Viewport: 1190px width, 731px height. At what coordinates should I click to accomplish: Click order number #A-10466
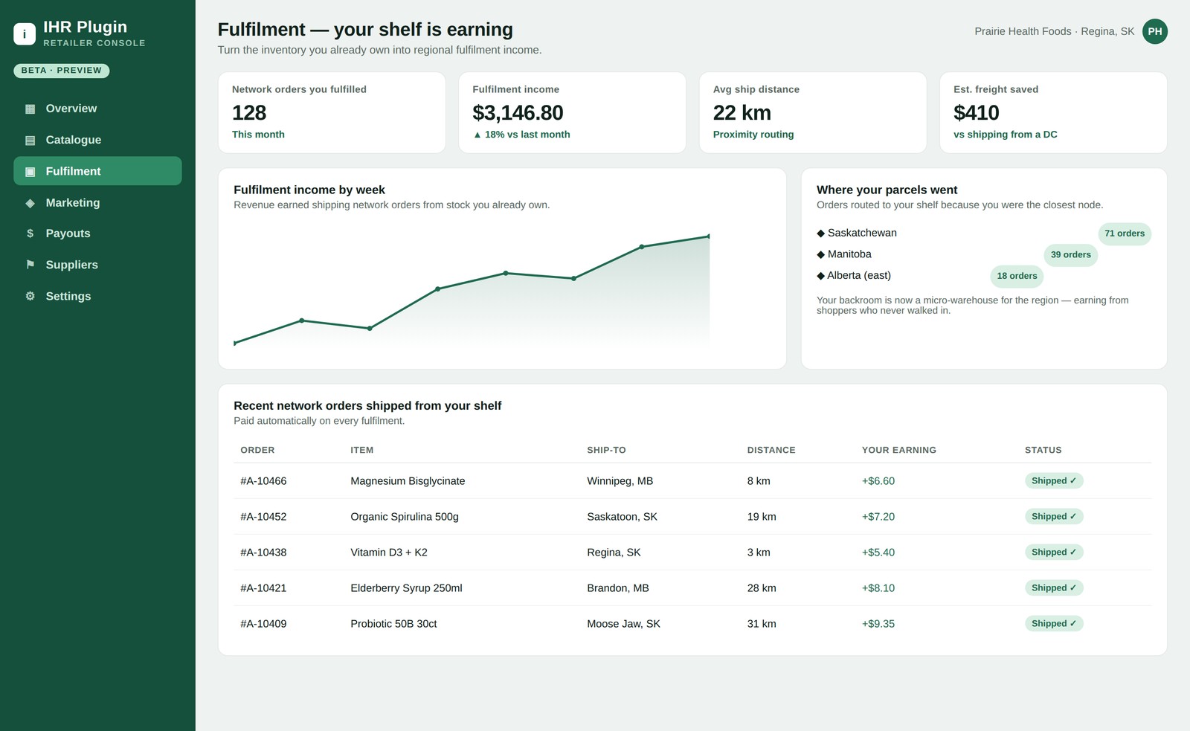[x=263, y=481]
